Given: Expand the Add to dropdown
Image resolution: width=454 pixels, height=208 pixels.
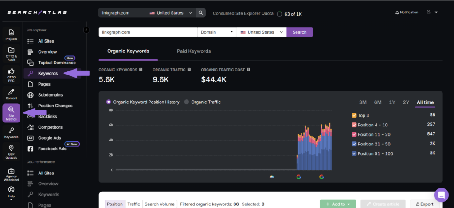Looking at the screenshot, I should 338,204.
